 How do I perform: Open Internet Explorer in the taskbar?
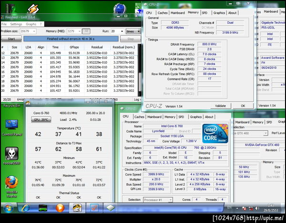coord(26,208)
